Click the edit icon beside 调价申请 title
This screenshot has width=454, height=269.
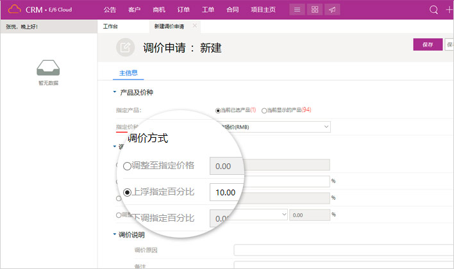tap(126, 47)
